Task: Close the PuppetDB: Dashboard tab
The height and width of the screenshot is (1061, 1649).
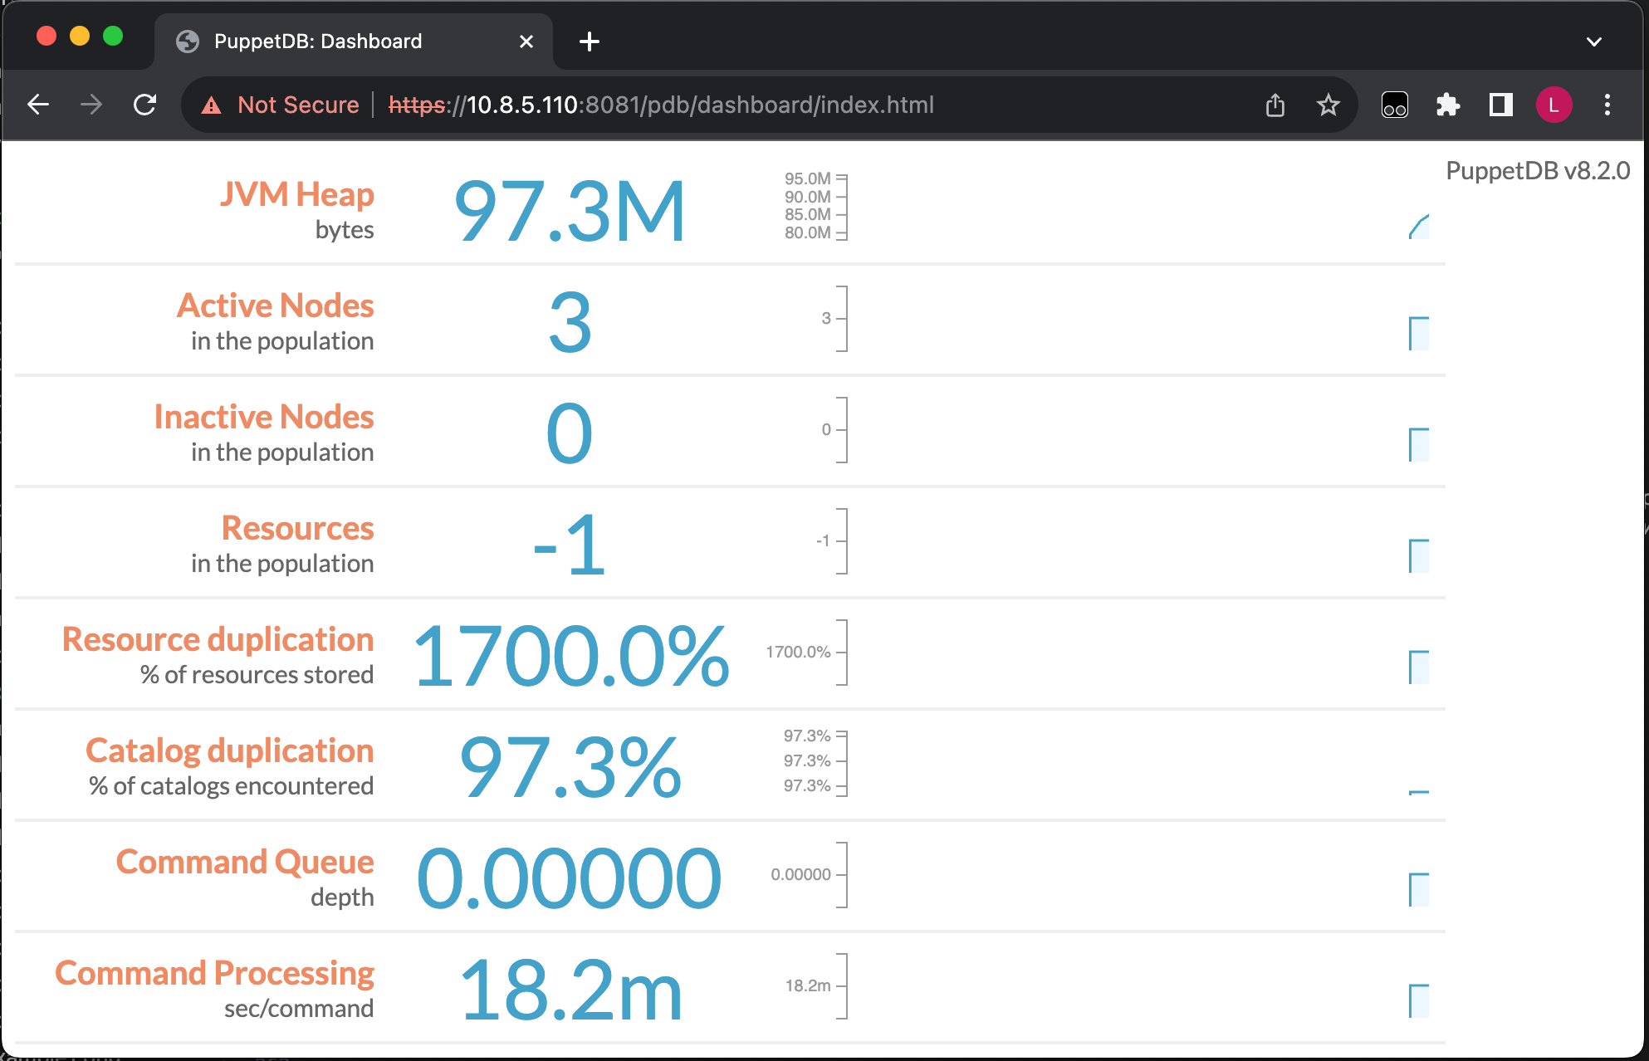Action: (x=526, y=42)
